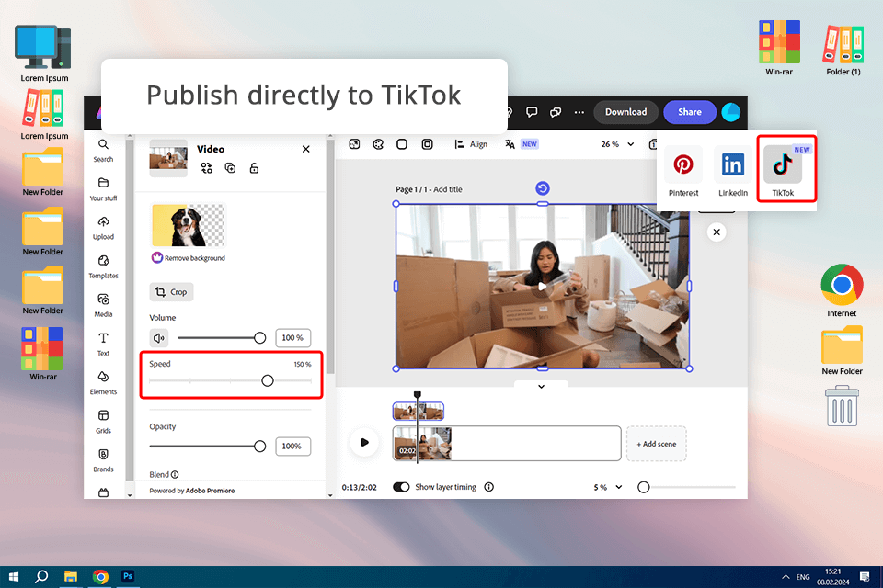Click the double square border icon

pyautogui.click(x=428, y=144)
